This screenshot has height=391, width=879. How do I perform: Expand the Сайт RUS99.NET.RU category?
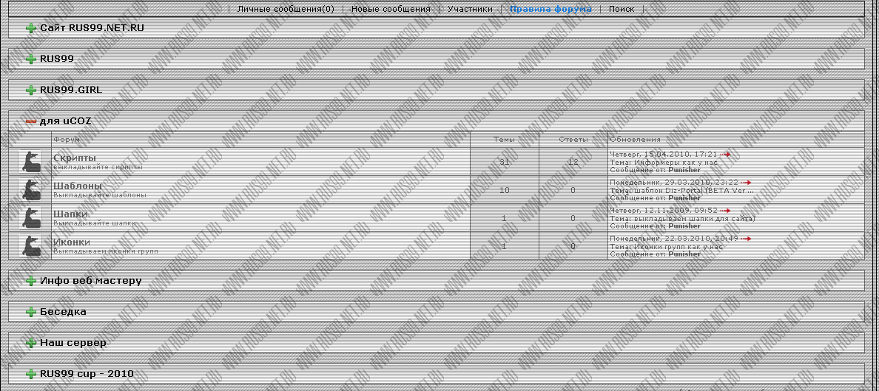coord(31,27)
